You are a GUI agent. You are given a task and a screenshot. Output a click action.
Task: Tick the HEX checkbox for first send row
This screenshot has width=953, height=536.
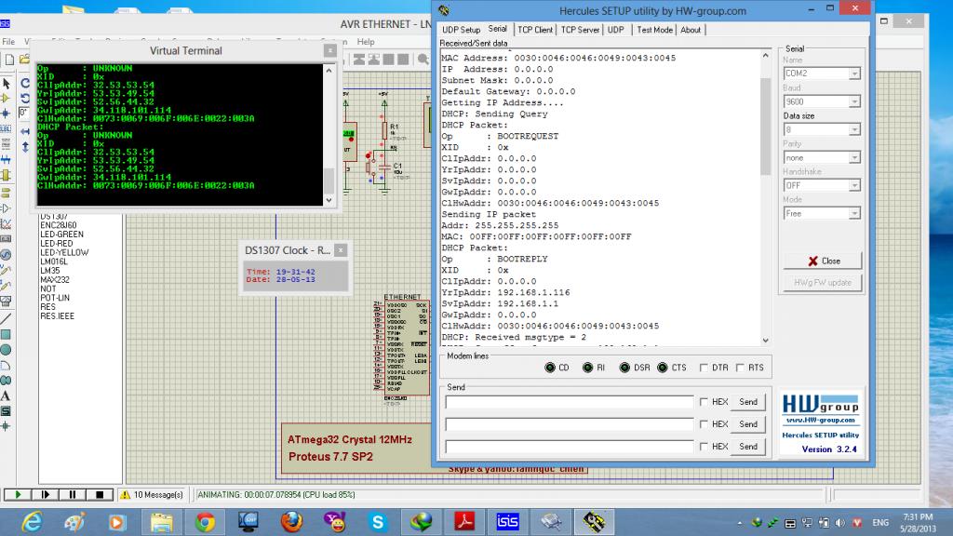704,402
